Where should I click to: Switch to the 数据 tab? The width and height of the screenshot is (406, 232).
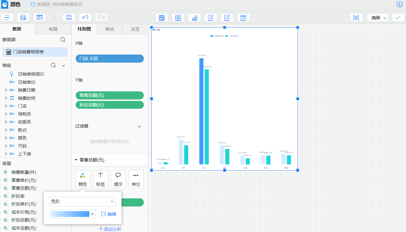pyautogui.click(x=17, y=29)
